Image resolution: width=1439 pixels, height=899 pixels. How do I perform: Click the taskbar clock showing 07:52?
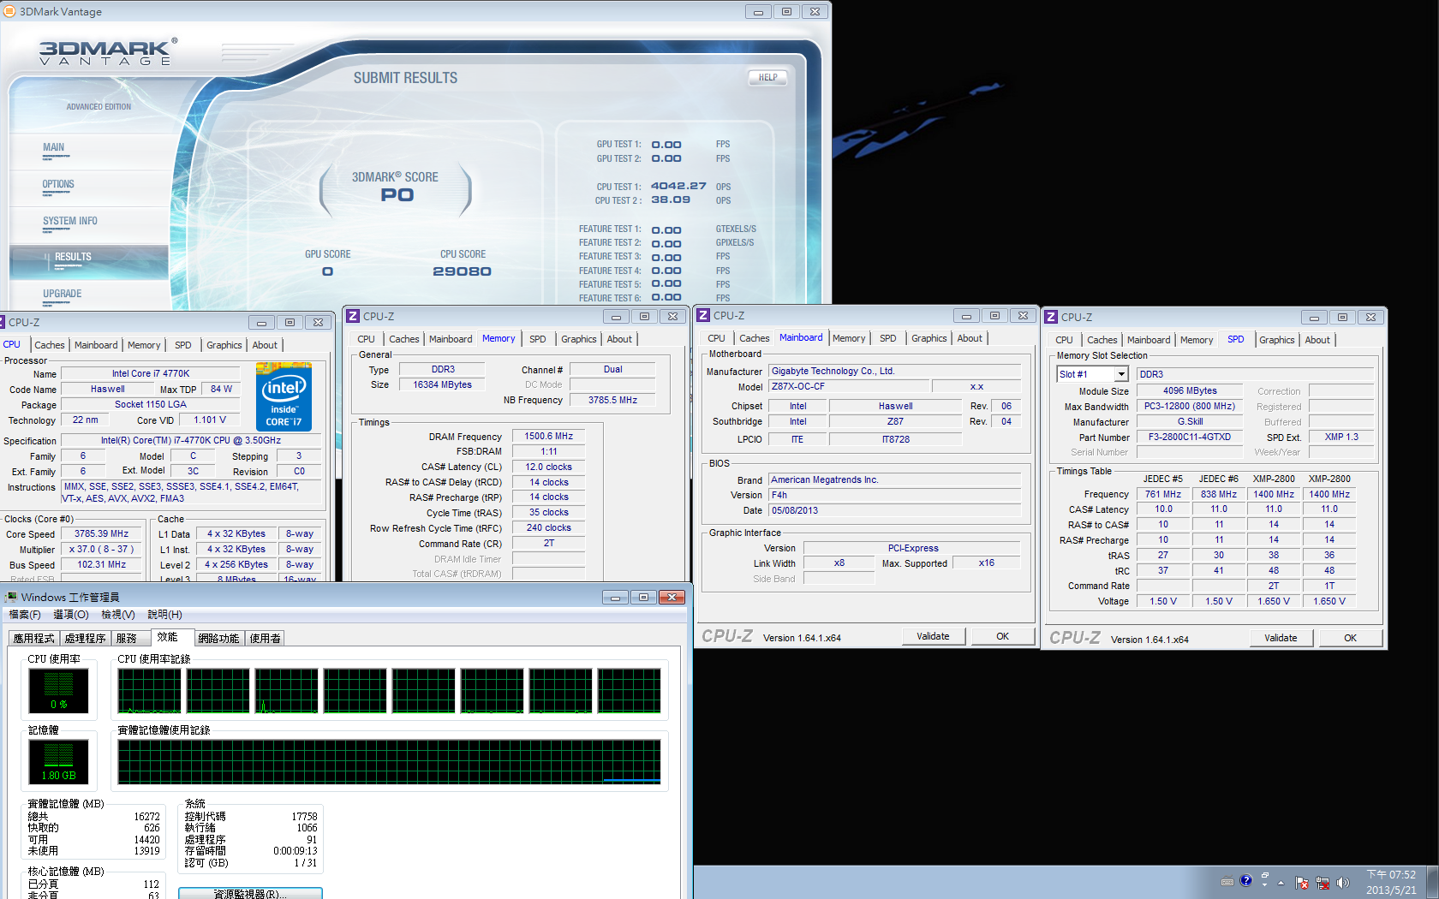point(1391,882)
